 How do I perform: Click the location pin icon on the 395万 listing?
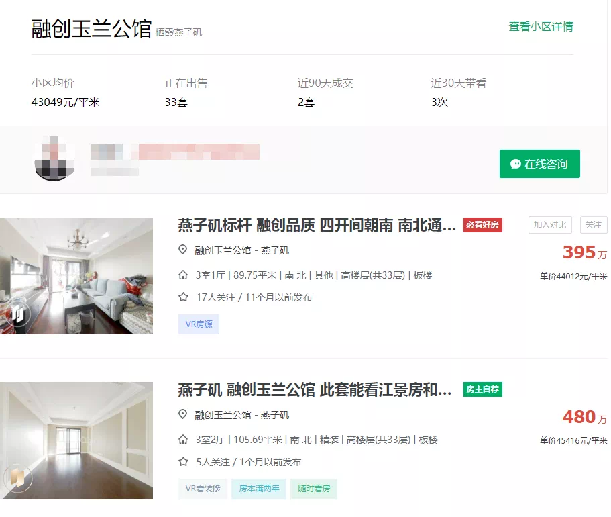(182, 250)
